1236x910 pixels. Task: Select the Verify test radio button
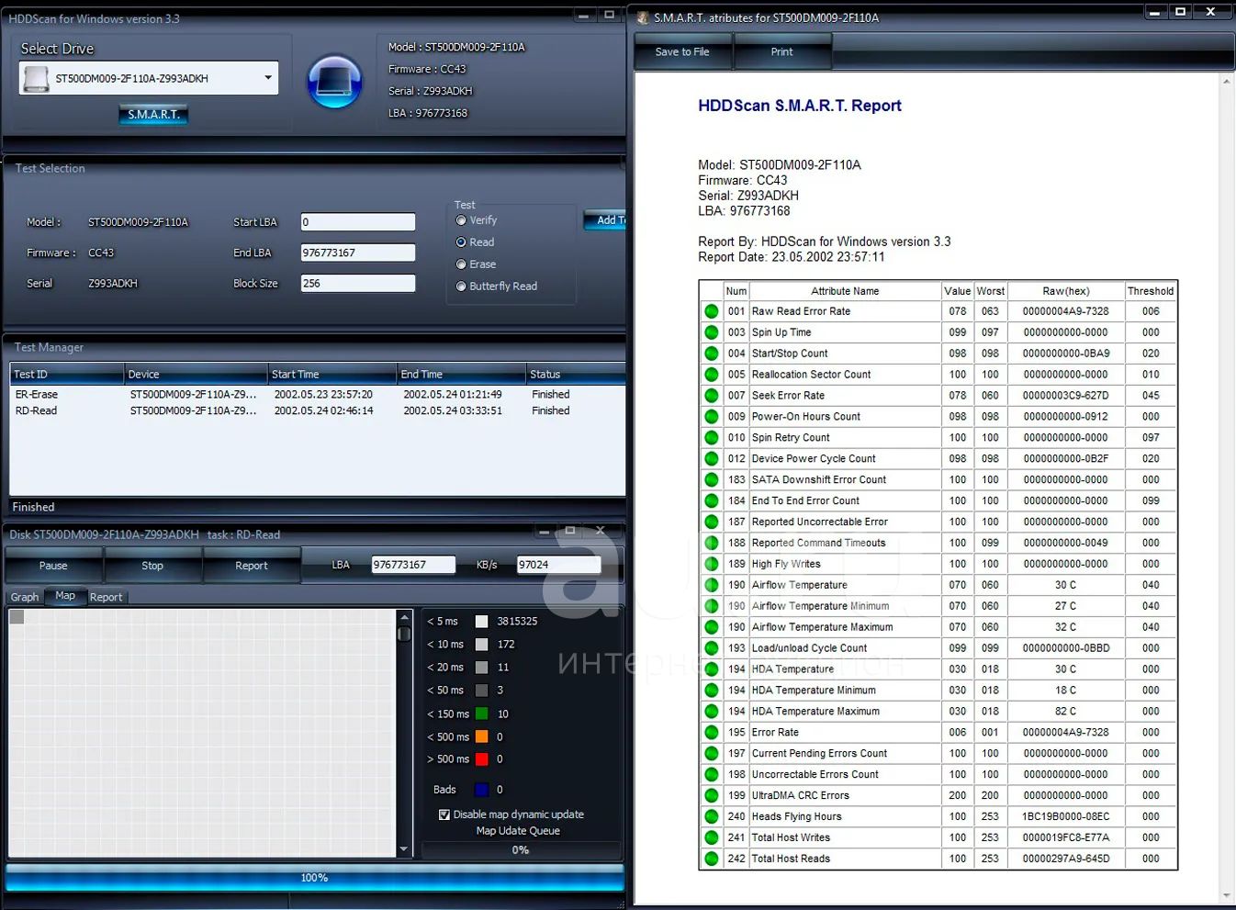pos(461,220)
